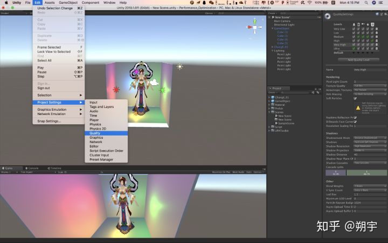Collapse the Scenes folder in Project
This screenshot has height=243, width=388.
point(269,112)
